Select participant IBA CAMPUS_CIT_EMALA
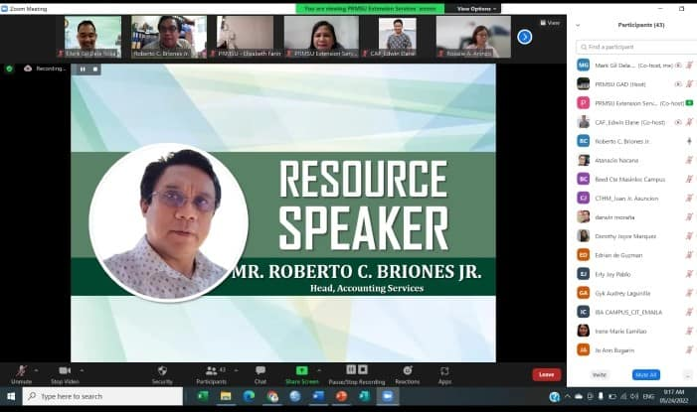The image size is (697, 412). (x=635, y=313)
